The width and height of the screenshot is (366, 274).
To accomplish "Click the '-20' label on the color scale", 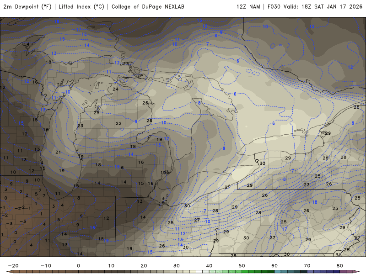I will point(13,266).
